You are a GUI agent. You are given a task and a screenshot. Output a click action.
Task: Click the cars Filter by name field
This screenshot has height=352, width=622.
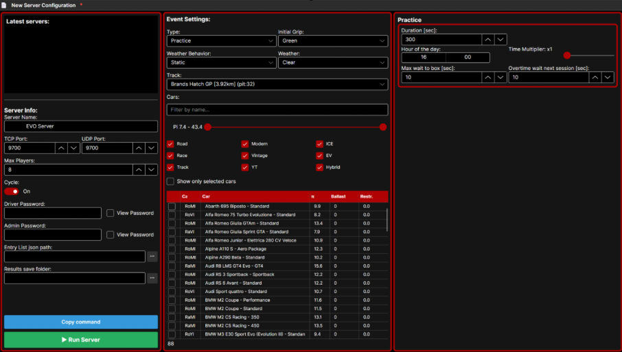pos(277,110)
